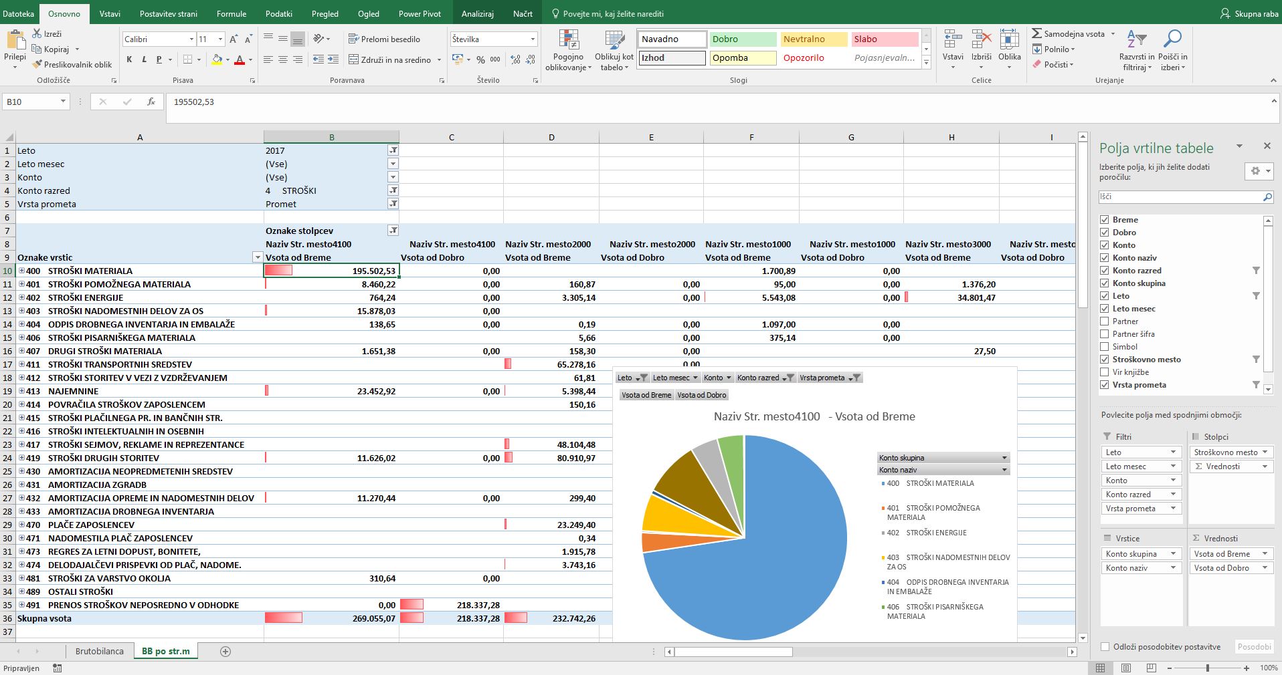1282x675 pixels.
Task: Open the Leto filter dropdown in B1
Action: click(x=393, y=150)
